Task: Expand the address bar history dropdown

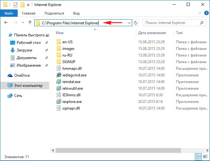Action: (x=129, y=23)
